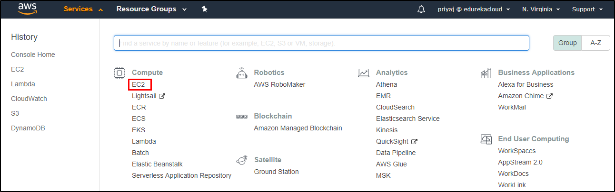
Task: Open the notifications bell
Action: [421, 9]
